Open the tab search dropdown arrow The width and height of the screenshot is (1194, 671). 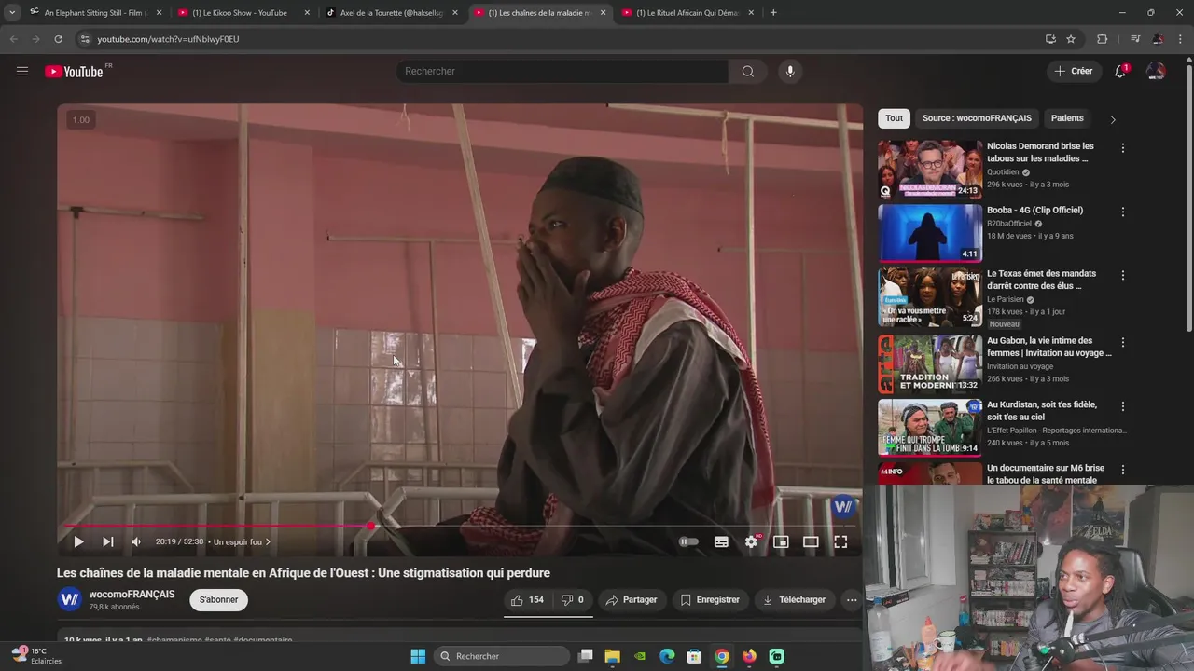11,13
